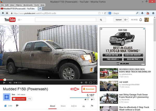
Task: Click the orange Download button
Action: coord(89,89)
